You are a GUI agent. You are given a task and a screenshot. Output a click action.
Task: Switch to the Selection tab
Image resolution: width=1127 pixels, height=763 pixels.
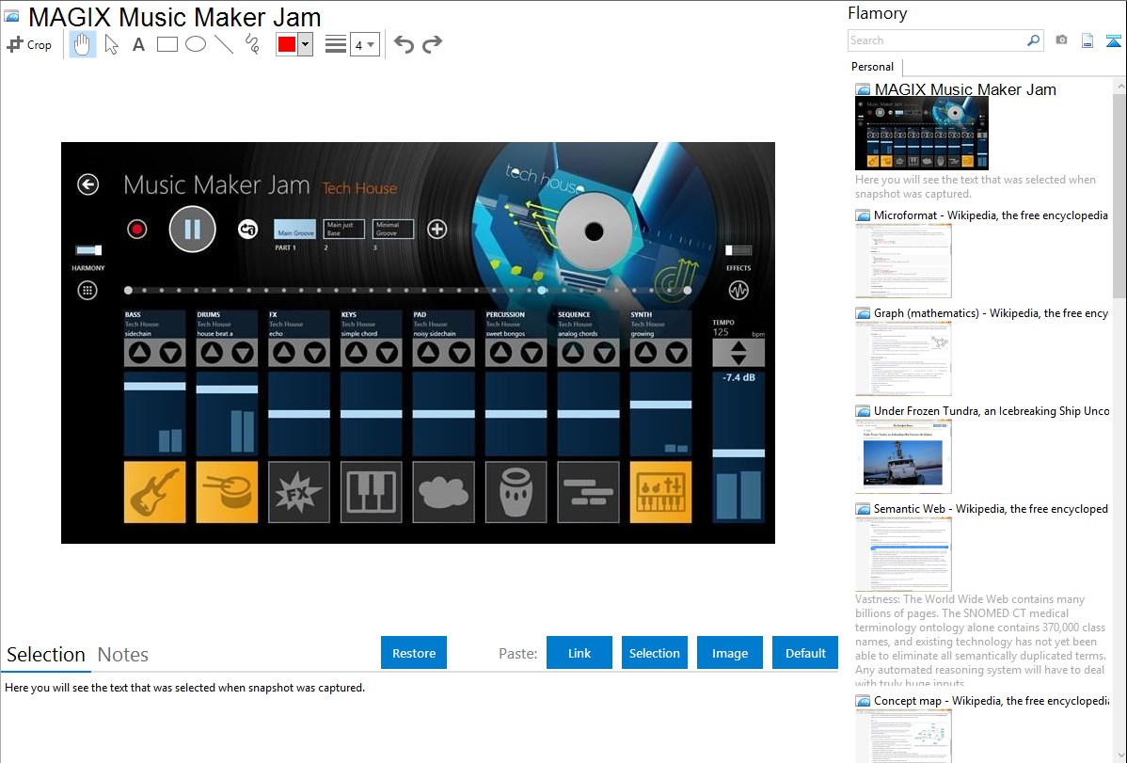[x=46, y=655]
